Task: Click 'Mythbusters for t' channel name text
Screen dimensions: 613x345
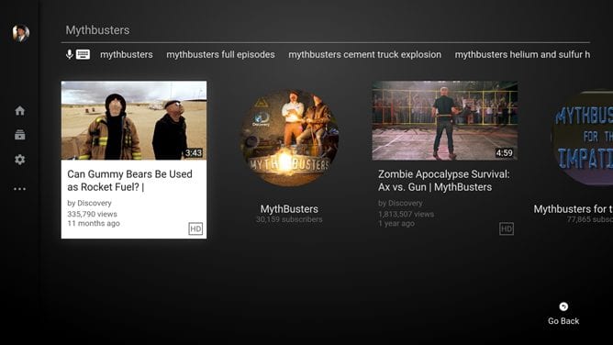Action: click(x=574, y=209)
